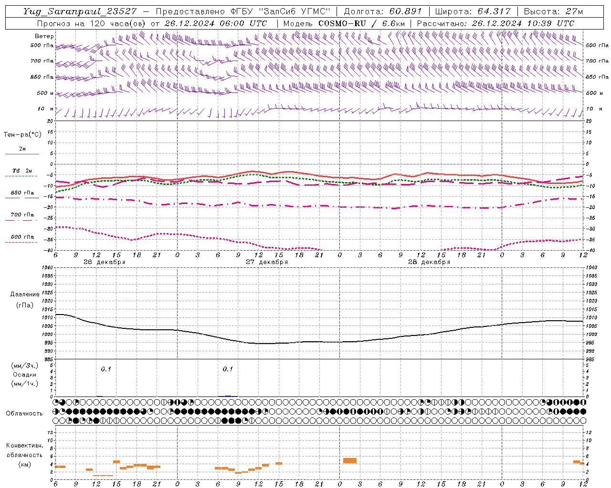Select the latitude value Широта: 64.317

click(x=473, y=11)
